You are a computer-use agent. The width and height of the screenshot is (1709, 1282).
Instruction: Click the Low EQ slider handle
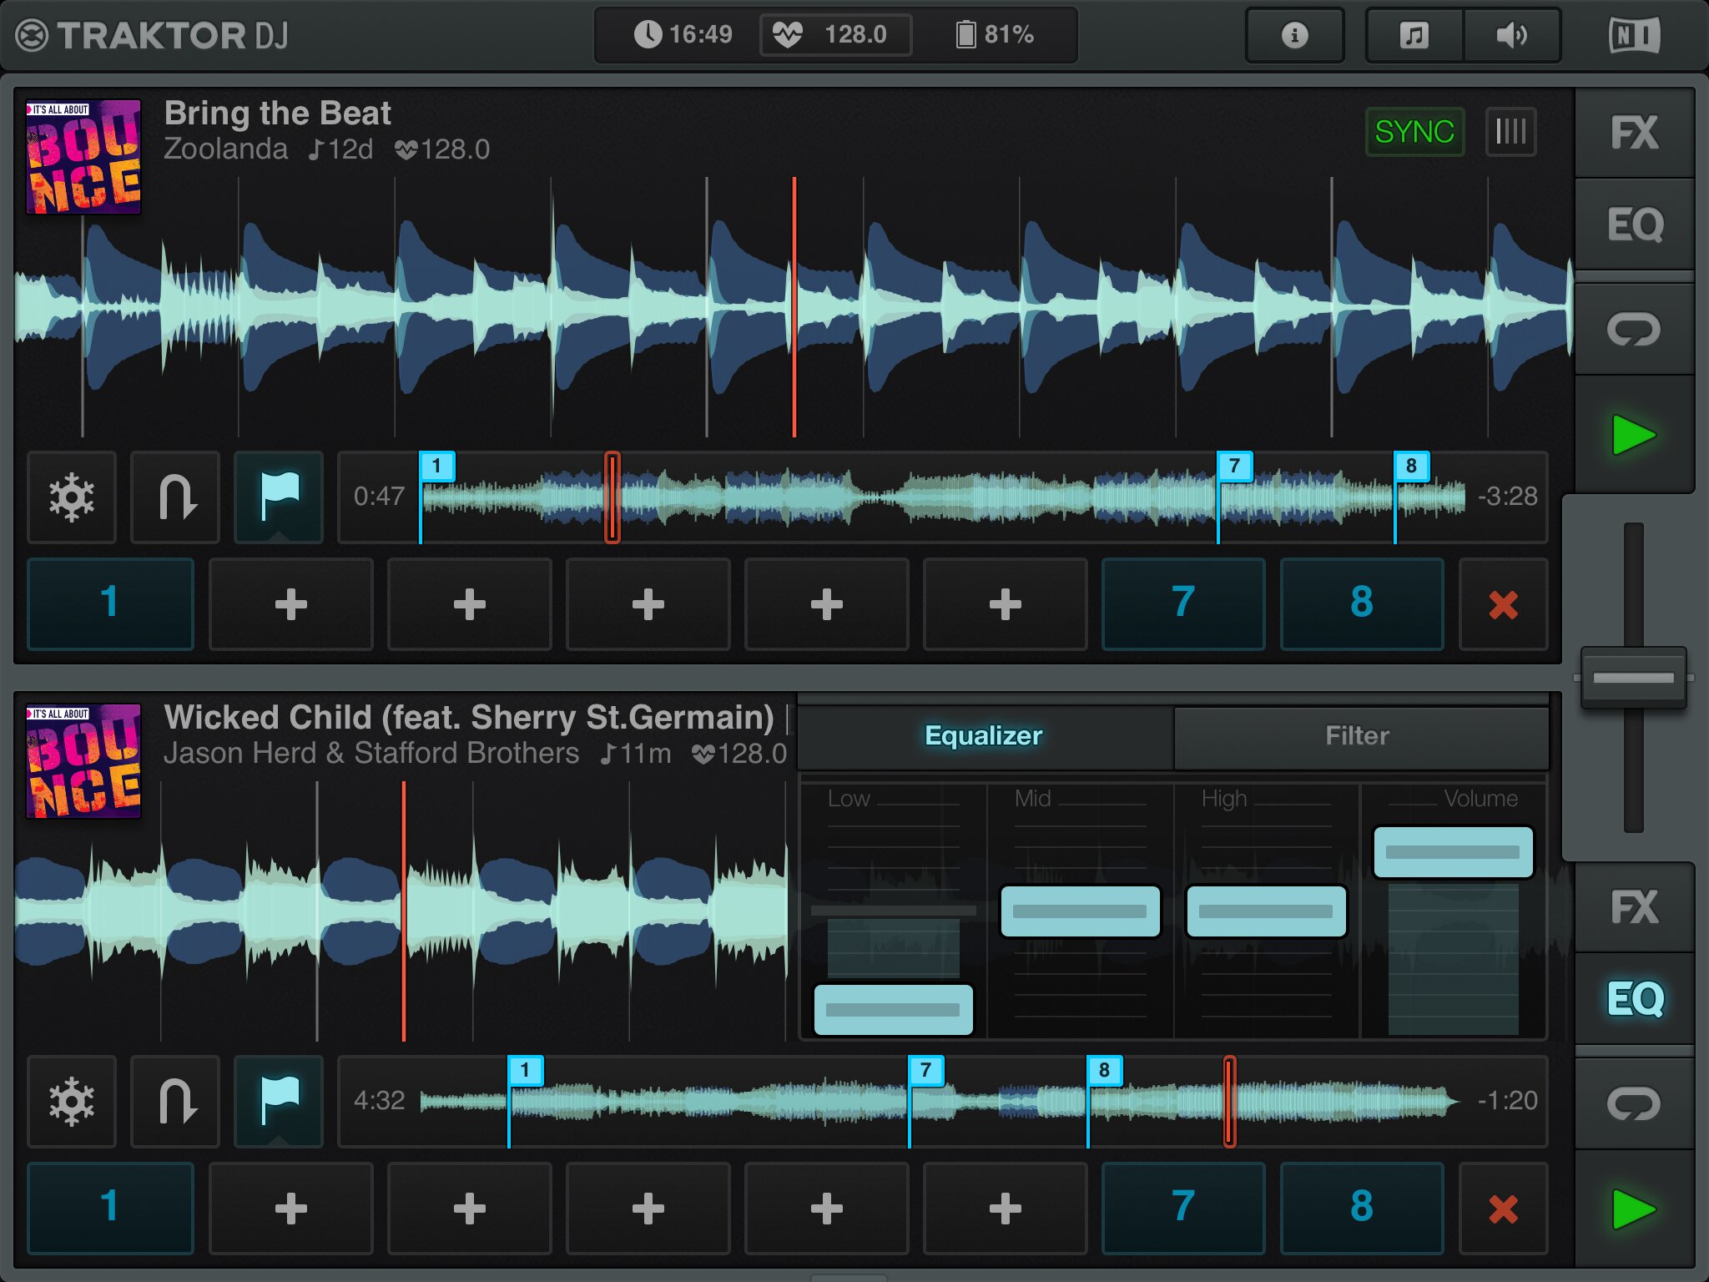click(893, 1010)
